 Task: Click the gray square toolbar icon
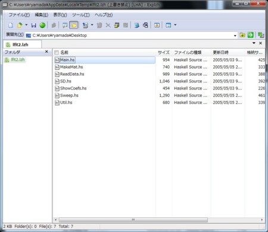pyautogui.click(x=126, y=25)
